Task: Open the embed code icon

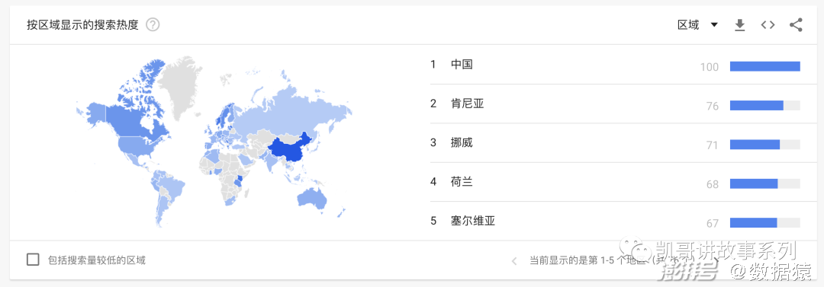Action: pos(768,24)
